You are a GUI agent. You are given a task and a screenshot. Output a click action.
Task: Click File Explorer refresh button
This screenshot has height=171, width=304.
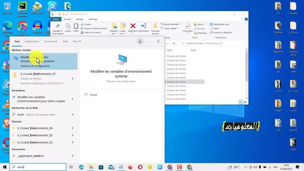pos(174,43)
